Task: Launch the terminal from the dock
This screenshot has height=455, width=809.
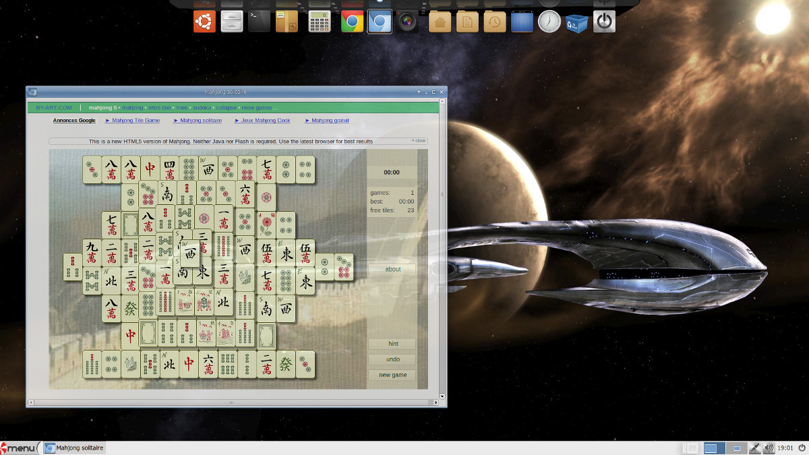Action: (259, 22)
